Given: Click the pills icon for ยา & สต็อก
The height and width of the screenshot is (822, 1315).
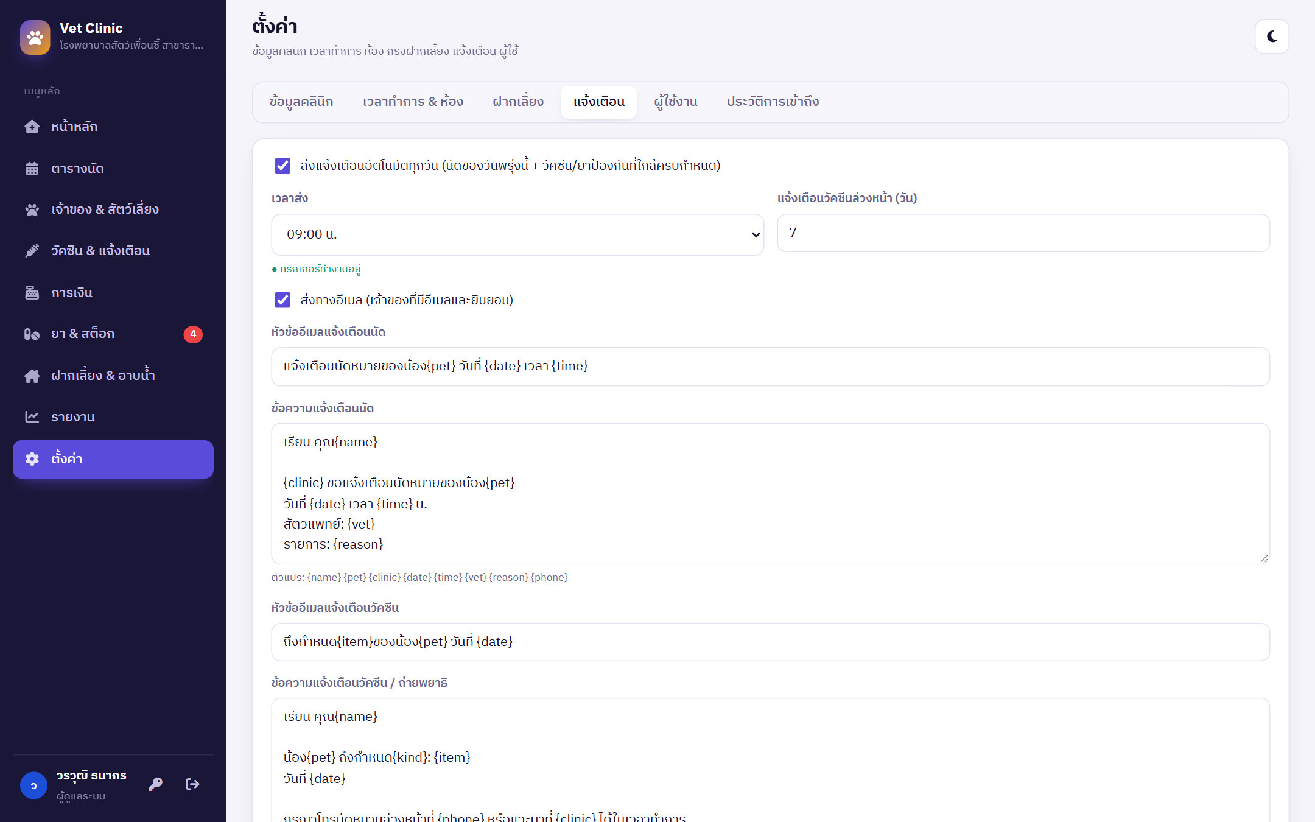Looking at the screenshot, I should click(x=32, y=334).
